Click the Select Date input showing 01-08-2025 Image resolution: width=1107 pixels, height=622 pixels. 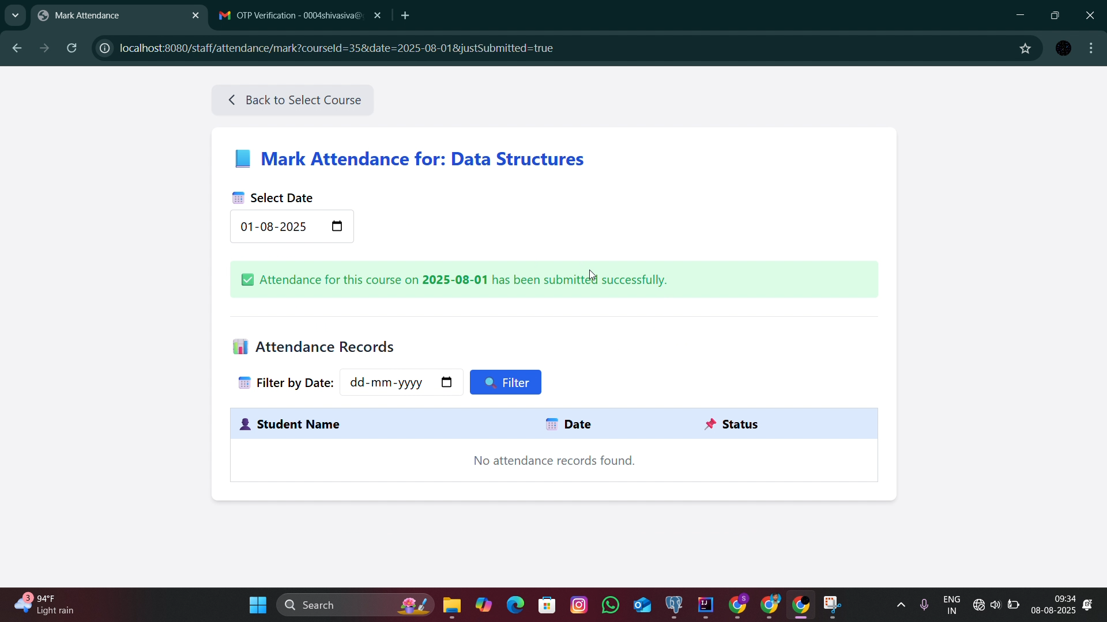(292, 226)
